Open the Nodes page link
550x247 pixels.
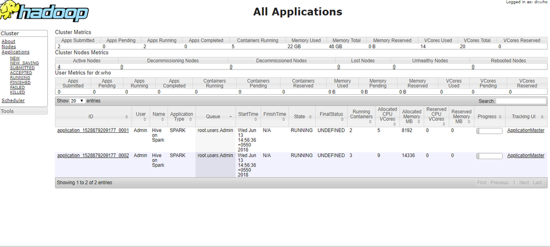pyautogui.click(x=9, y=47)
